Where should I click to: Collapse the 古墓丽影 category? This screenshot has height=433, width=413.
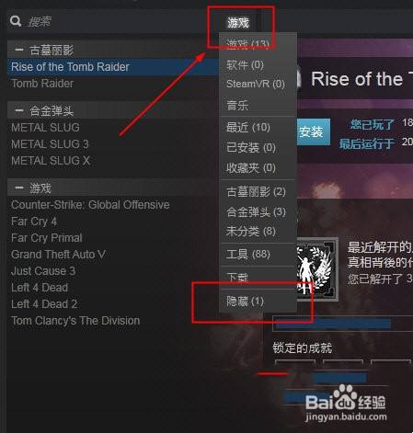[x=19, y=50]
